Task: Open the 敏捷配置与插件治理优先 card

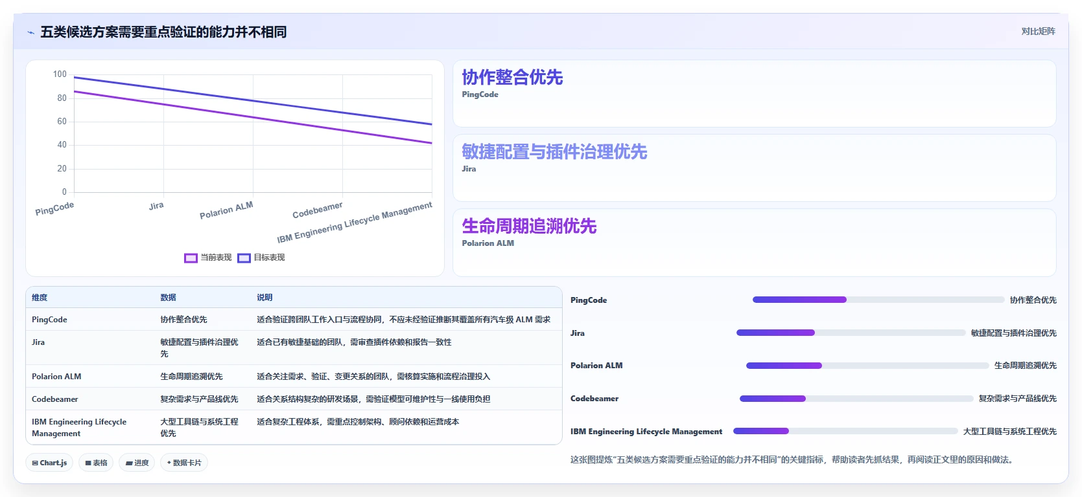Action: click(x=754, y=168)
